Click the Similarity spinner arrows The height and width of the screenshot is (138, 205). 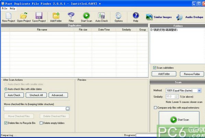(x=176, y=97)
